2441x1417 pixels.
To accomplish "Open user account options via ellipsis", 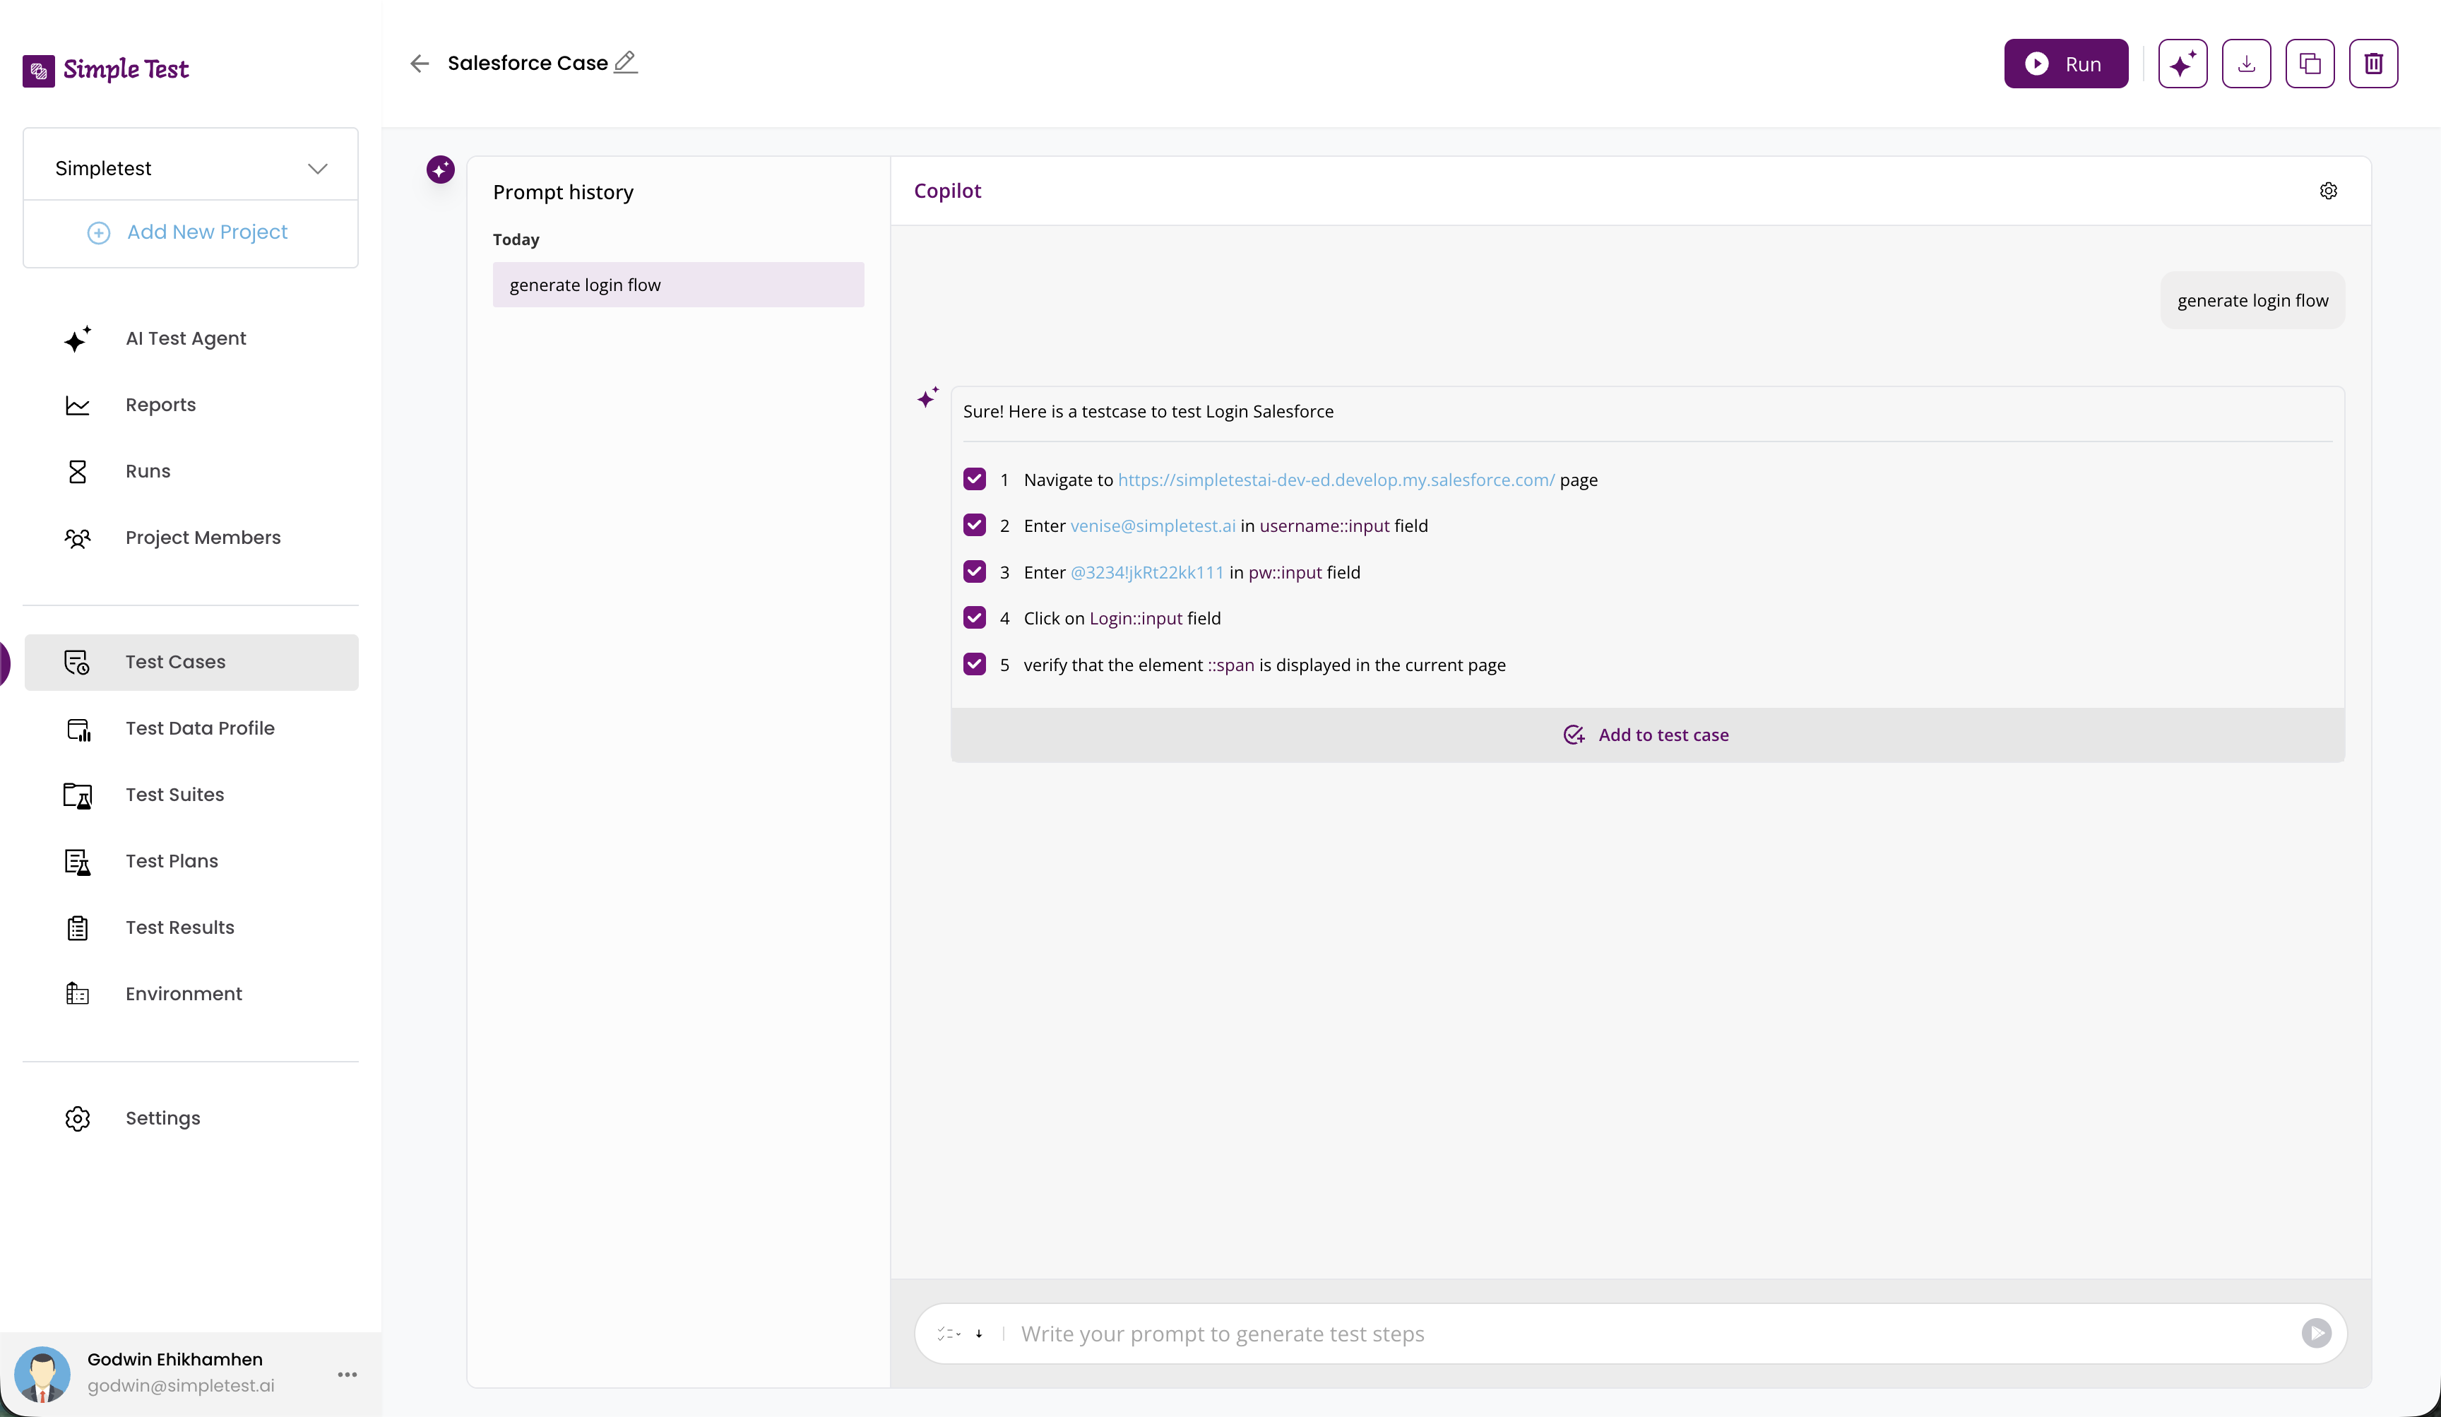I will coord(347,1375).
